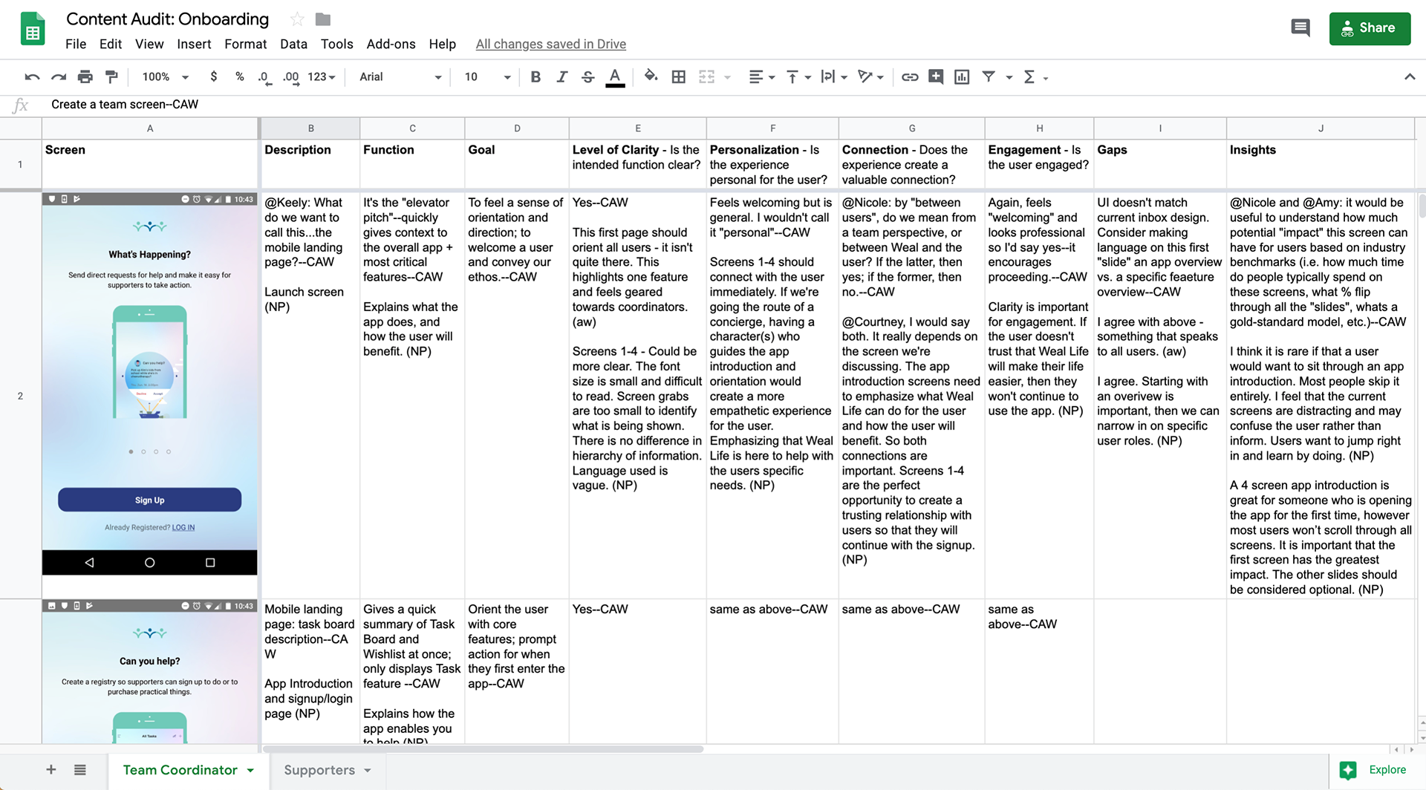Click the Explore button
1426x790 pixels.
tap(1374, 770)
